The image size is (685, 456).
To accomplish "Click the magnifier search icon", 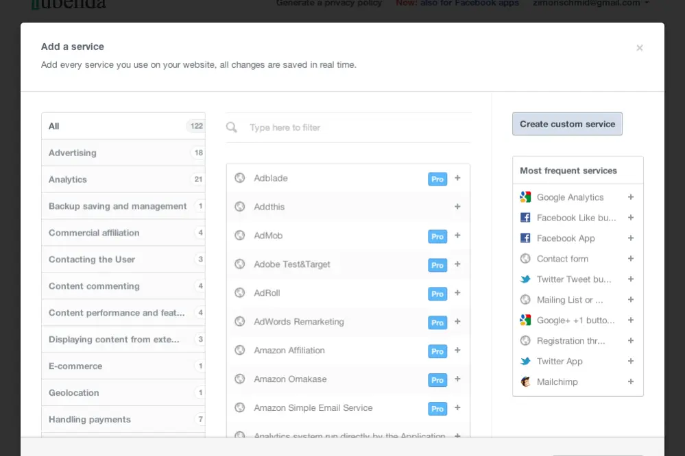I will [x=232, y=127].
